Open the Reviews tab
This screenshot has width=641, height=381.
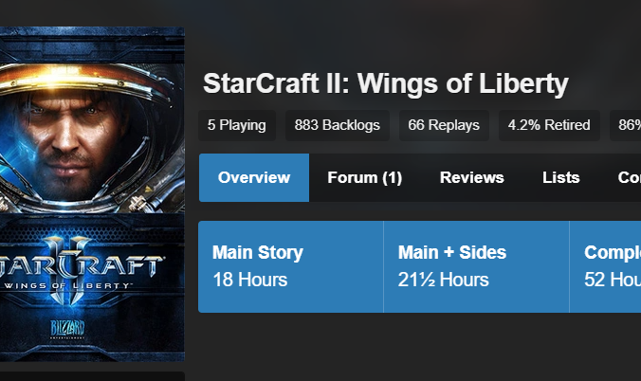pyautogui.click(x=472, y=177)
